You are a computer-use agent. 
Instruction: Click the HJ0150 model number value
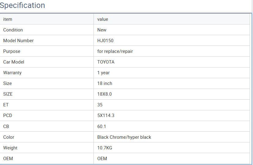(x=105, y=41)
